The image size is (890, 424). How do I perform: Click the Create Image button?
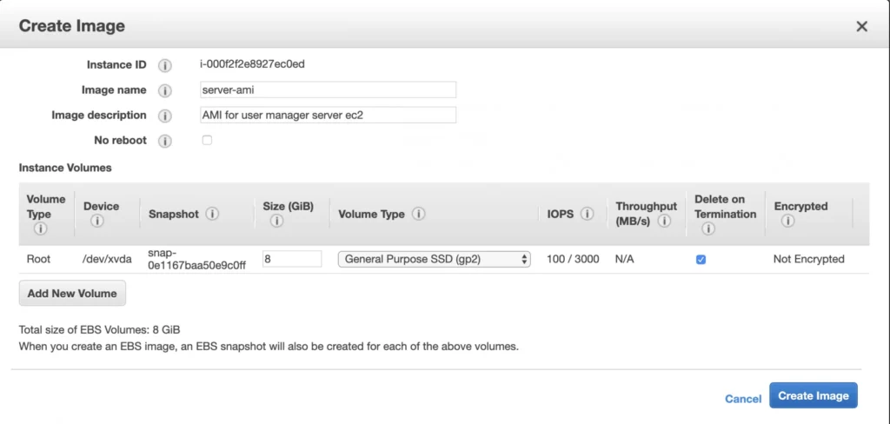pos(814,395)
